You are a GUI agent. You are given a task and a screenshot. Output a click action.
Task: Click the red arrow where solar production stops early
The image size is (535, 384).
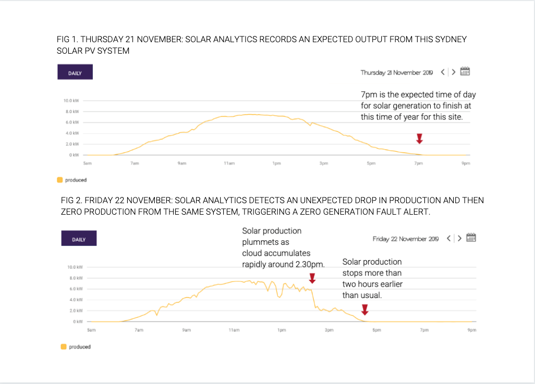(365, 311)
